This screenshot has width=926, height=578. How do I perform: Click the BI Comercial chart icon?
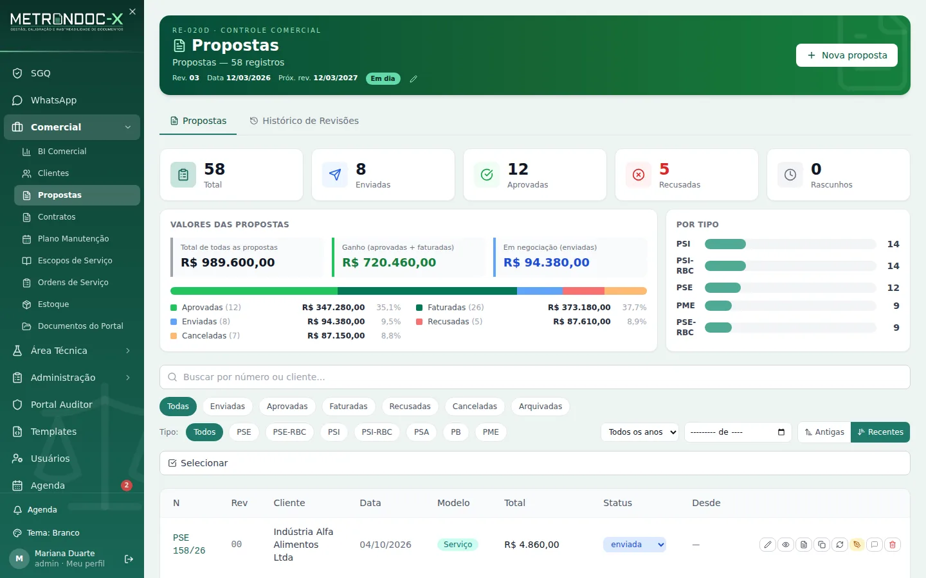tap(26, 152)
